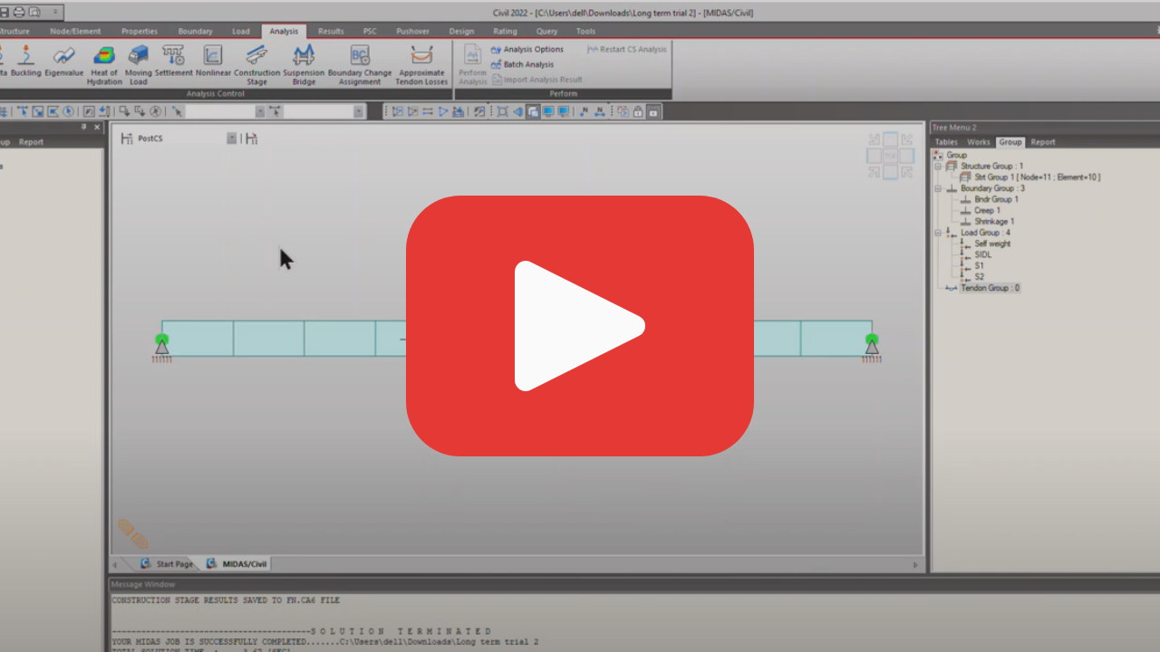Open the Pushover ribbon tab
This screenshot has width=1160, height=652.
tap(412, 31)
